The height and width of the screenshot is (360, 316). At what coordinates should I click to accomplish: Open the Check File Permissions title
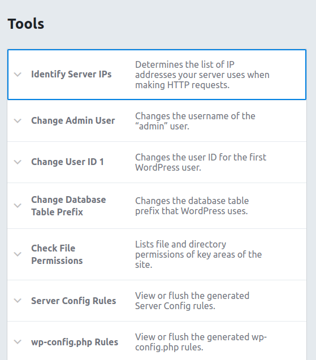[x=57, y=254]
